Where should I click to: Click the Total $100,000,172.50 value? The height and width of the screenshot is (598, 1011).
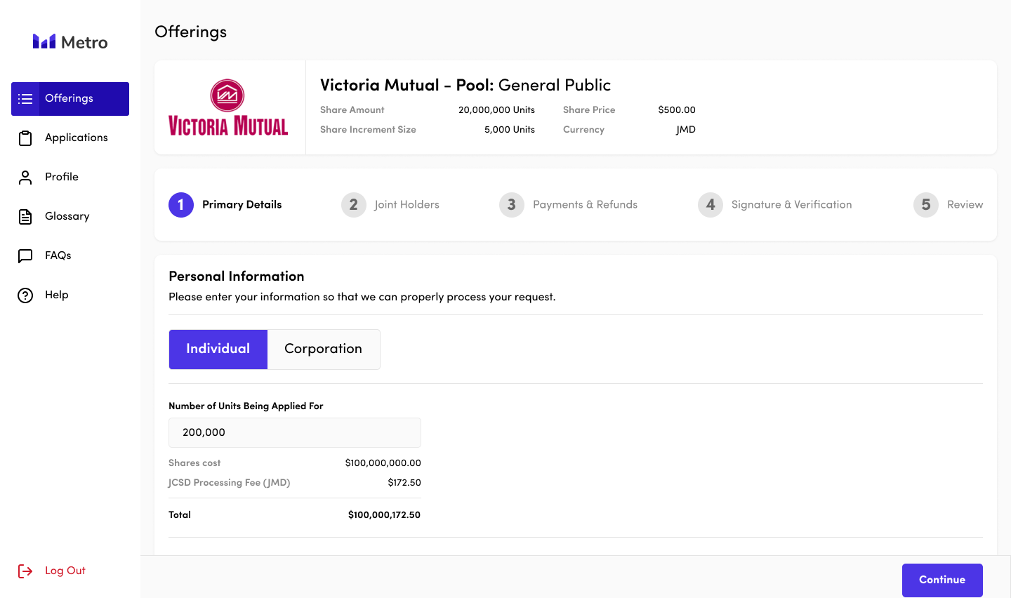(x=384, y=515)
